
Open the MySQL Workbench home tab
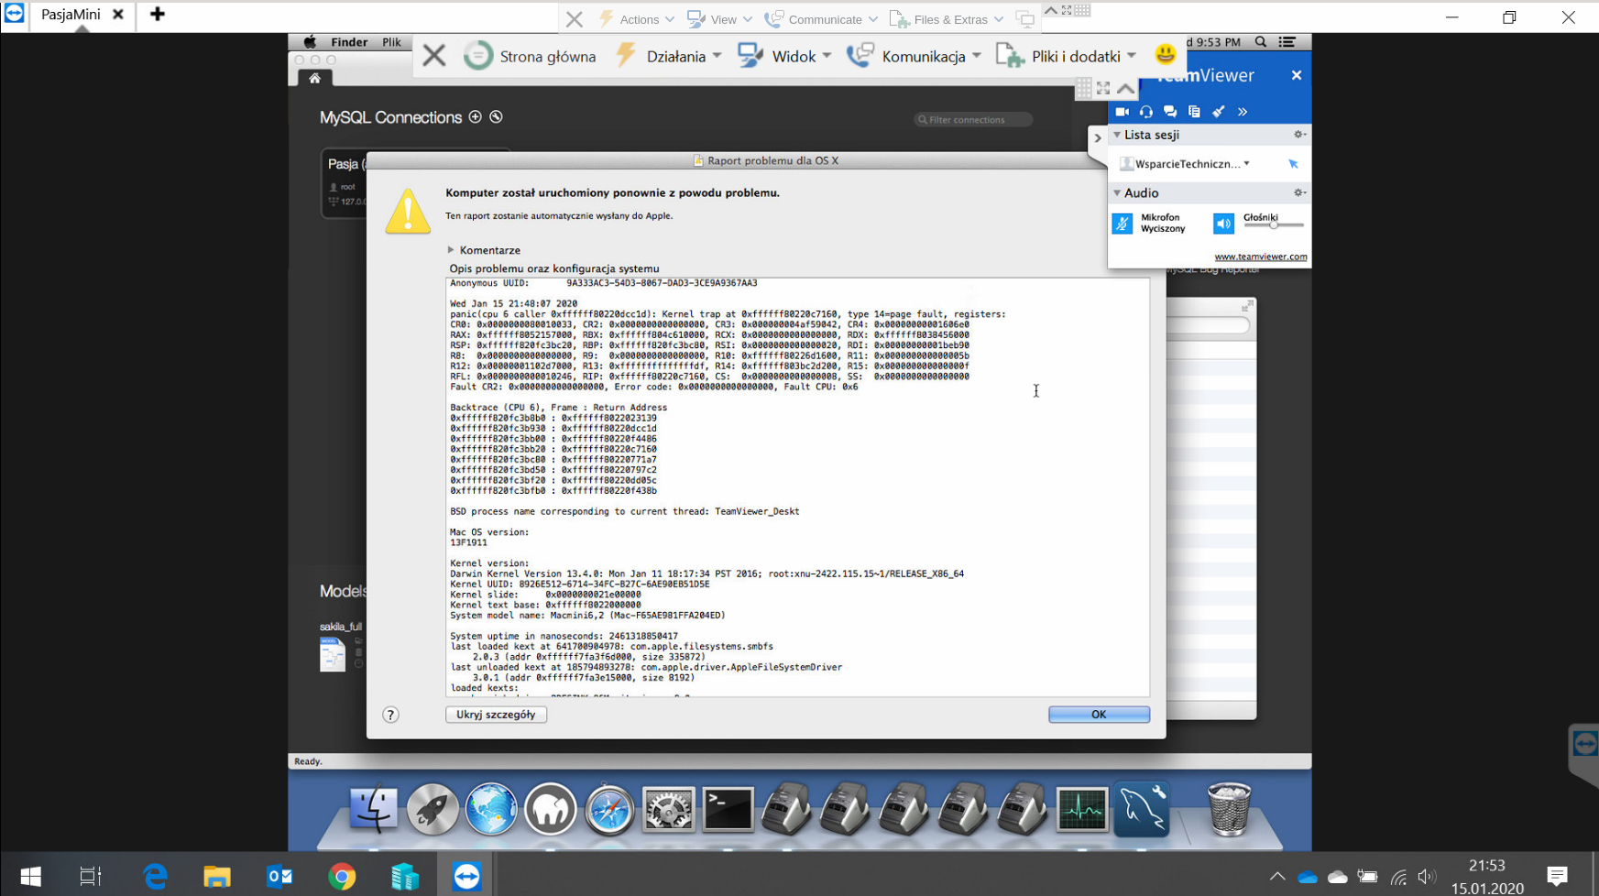314,79
